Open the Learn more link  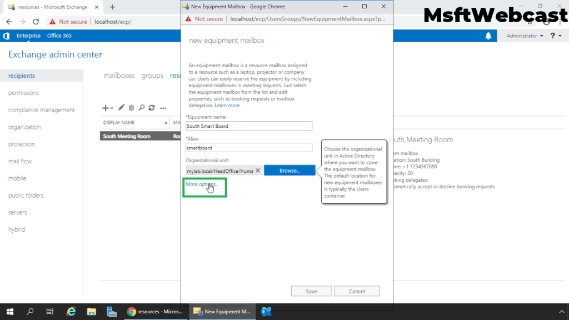[227, 105]
